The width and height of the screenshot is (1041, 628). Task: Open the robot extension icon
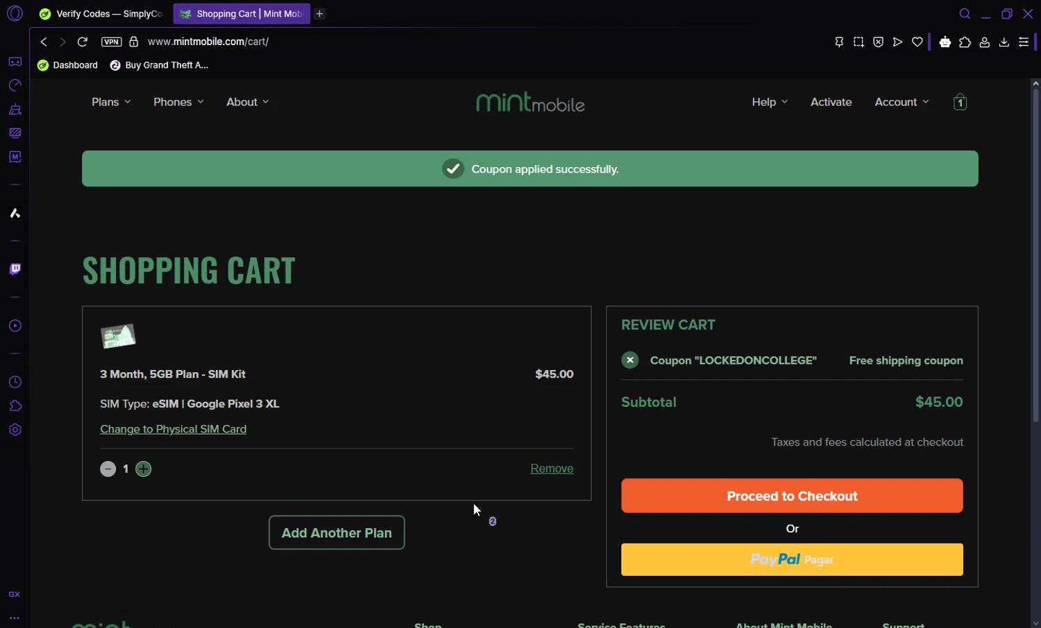pos(945,42)
